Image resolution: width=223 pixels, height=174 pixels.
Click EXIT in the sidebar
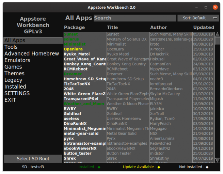[x=10, y=100]
